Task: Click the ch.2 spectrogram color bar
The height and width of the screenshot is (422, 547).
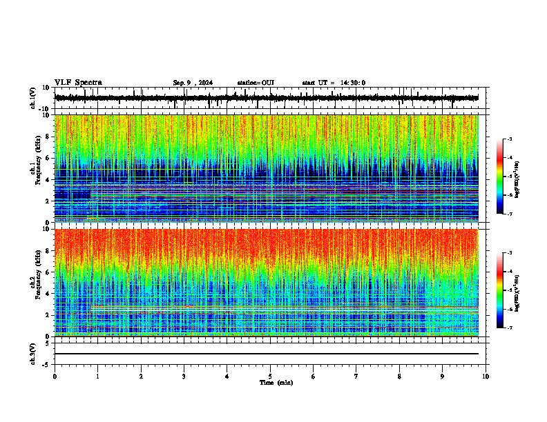Action: (500, 290)
